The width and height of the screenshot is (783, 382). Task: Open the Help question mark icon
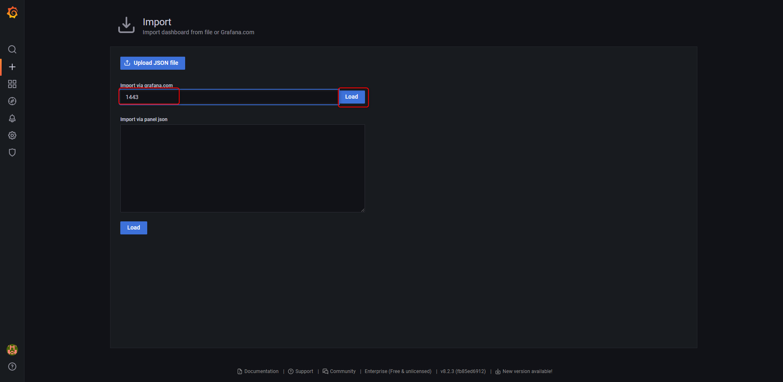point(12,367)
